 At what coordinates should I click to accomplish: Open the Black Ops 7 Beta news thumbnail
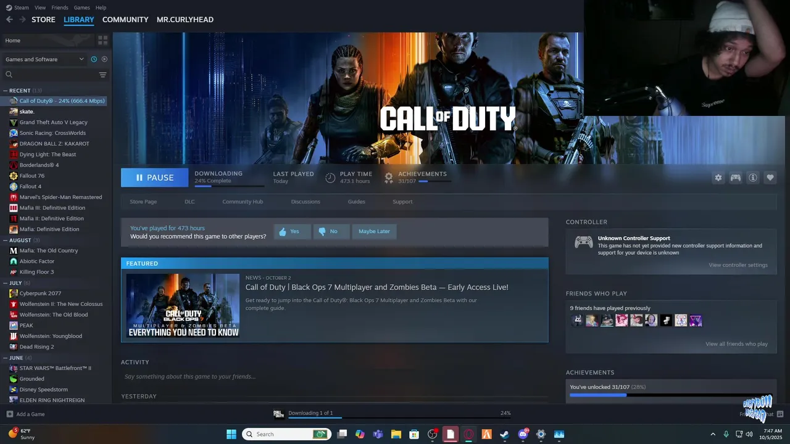pyautogui.click(x=183, y=306)
